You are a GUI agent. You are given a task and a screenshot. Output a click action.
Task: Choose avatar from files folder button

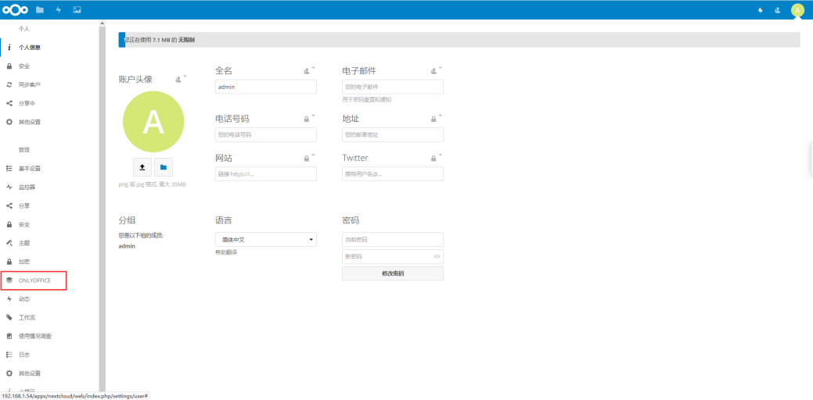pos(164,167)
